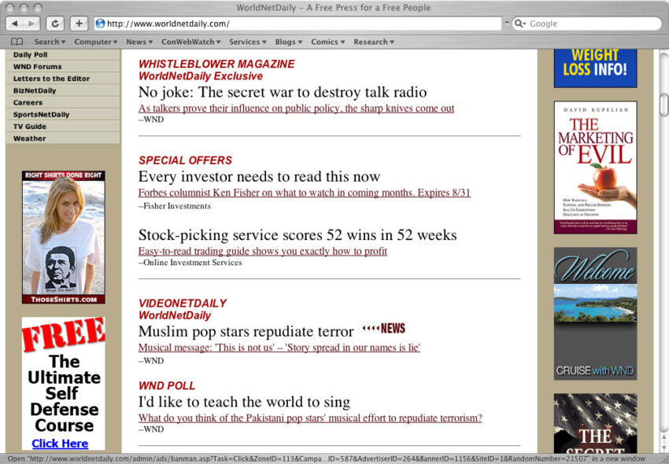Viewport: 669px width, 464px height.
Task: Click The Marketing of Evil book cover
Action: [595, 168]
